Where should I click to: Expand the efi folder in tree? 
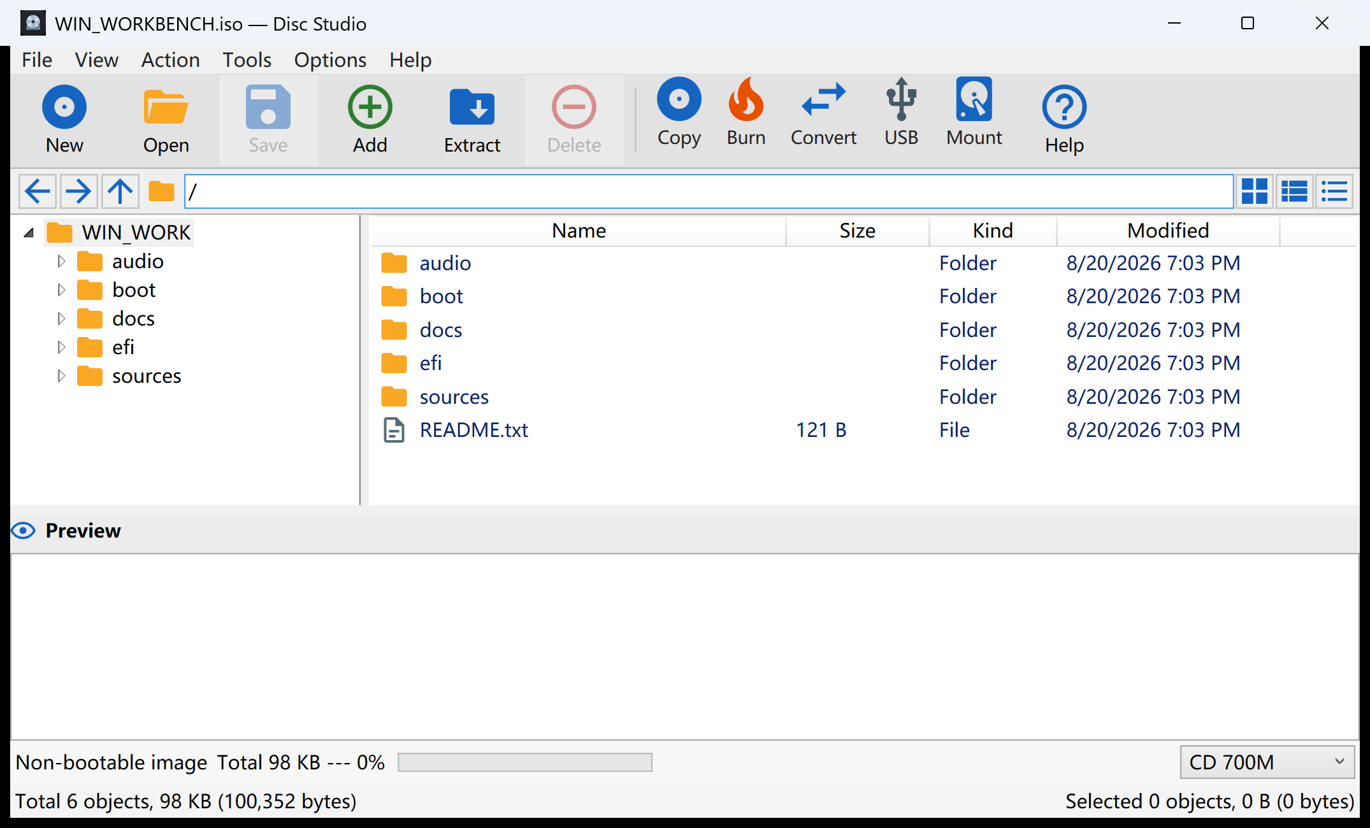61,347
